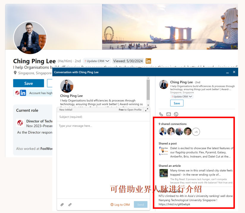Click the message body text area
This screenshot has width=245, height=213.
[103, 158]
